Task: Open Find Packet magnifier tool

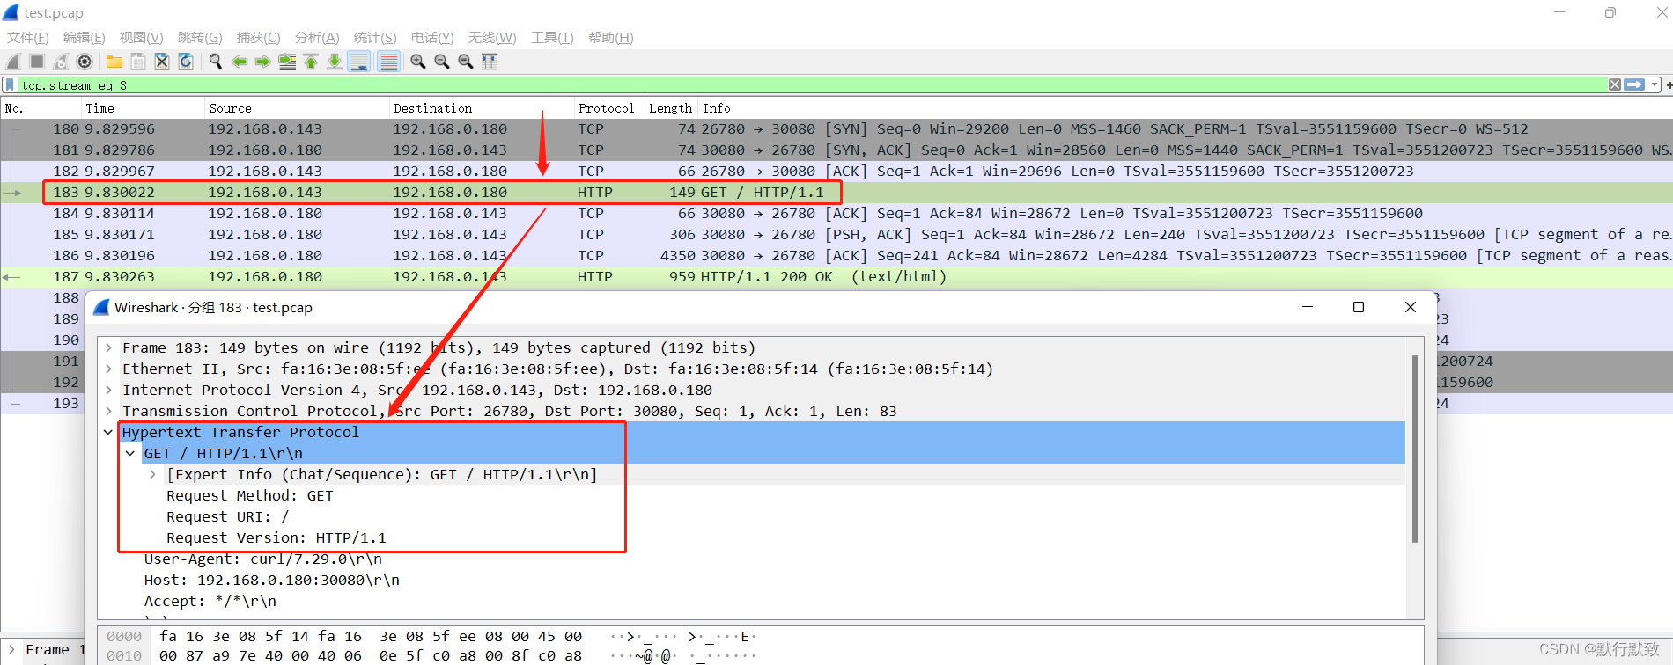Action: pos(216,62)
